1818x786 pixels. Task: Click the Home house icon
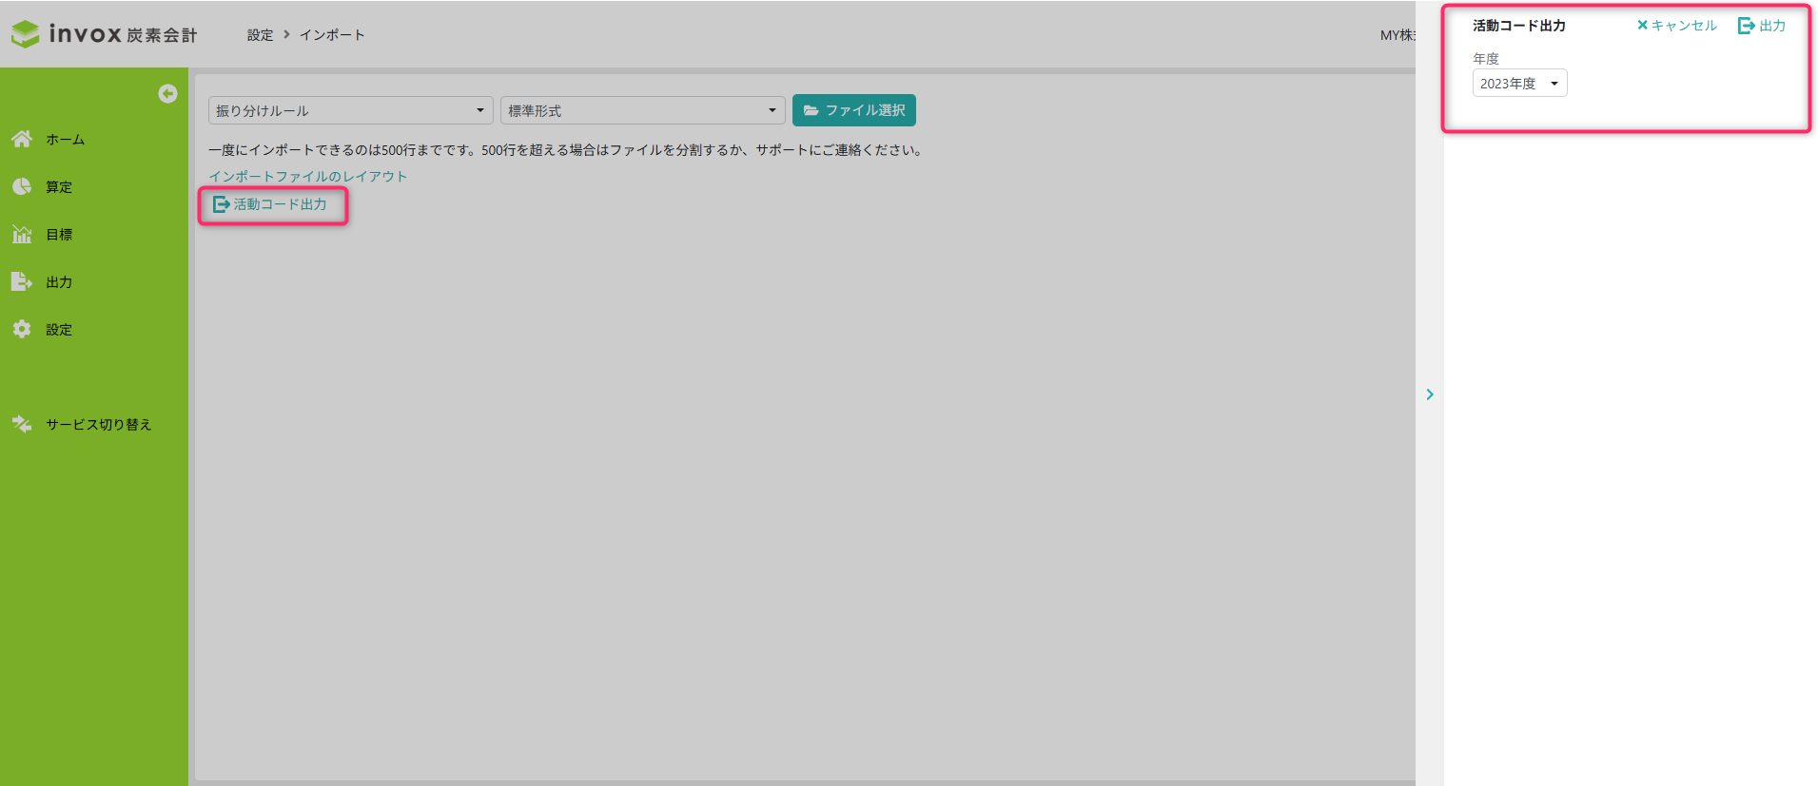[22, 139]
